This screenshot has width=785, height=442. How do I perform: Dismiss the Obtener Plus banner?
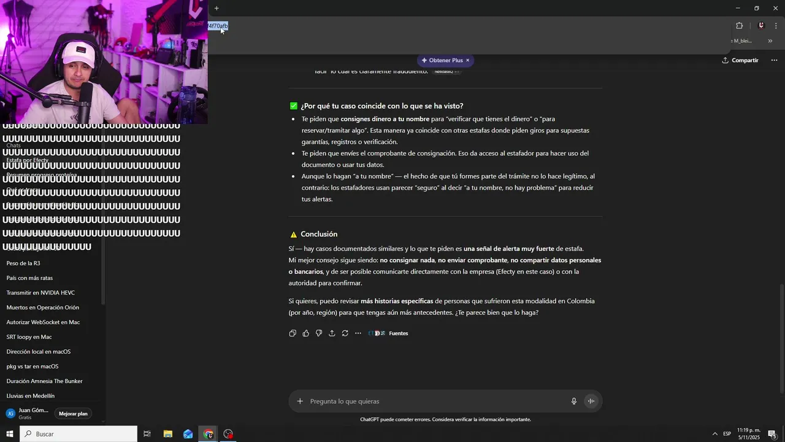(467, 60)
